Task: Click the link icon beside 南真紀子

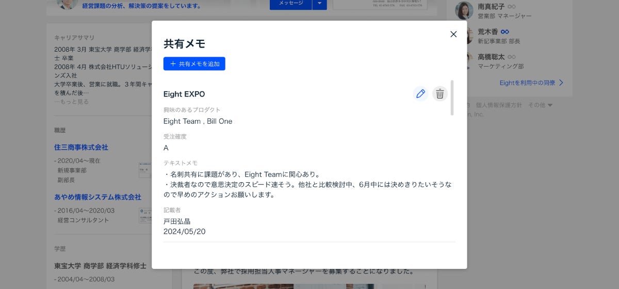Action: point(512,6)
